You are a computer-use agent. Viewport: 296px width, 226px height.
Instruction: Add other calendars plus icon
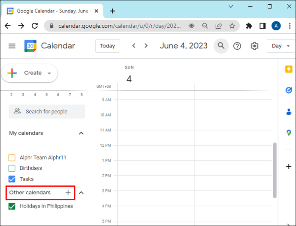click(68, 192)
